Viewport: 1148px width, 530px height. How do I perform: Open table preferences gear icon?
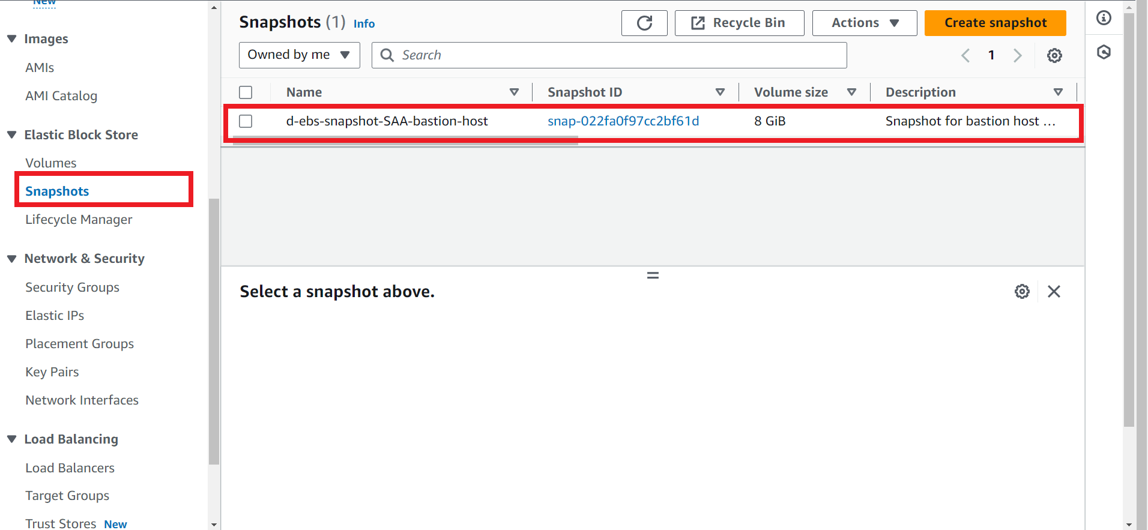coord(1054,56)
